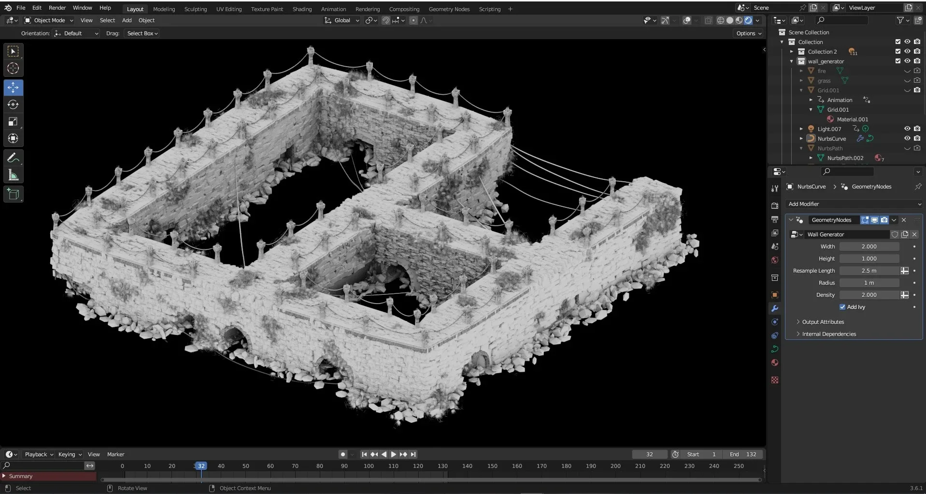926x494 pixels.
Task: Expand the Output Attributes section
Action: [823, 322]
